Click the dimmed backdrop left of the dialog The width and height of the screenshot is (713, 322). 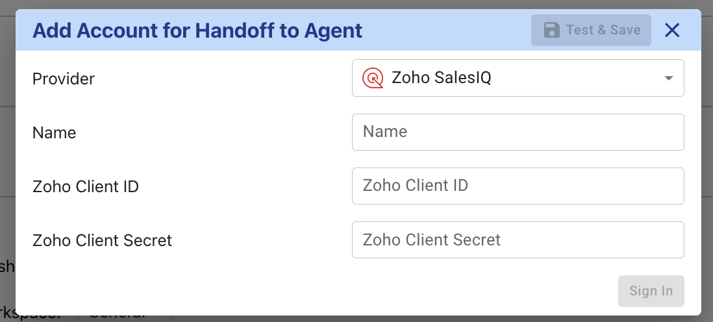pos(7,162)
